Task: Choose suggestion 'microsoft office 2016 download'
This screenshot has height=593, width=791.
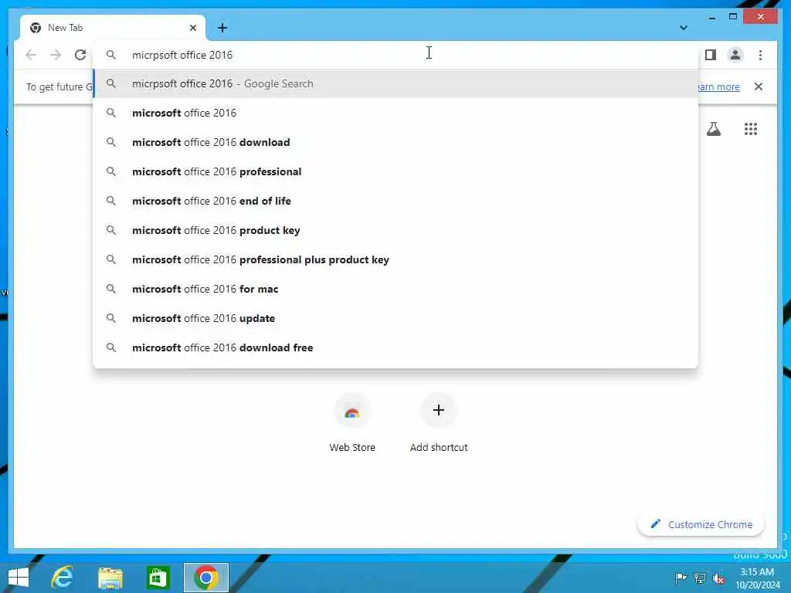Action: 396,142
